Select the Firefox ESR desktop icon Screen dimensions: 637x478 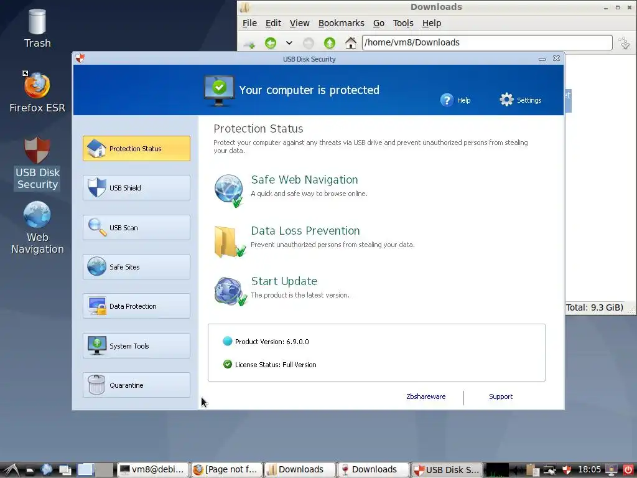(x=37, y=92)
